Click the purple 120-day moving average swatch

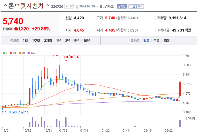[28, 53]
